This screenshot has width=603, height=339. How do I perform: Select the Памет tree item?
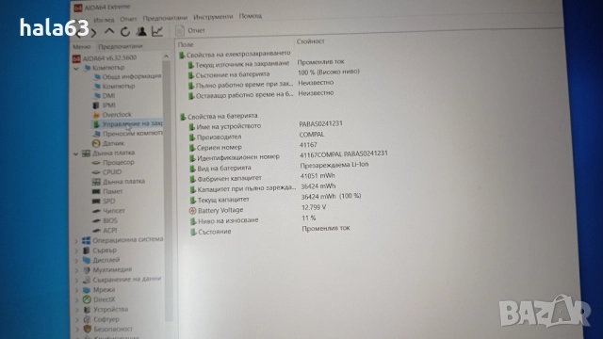[x=107, y=191]
